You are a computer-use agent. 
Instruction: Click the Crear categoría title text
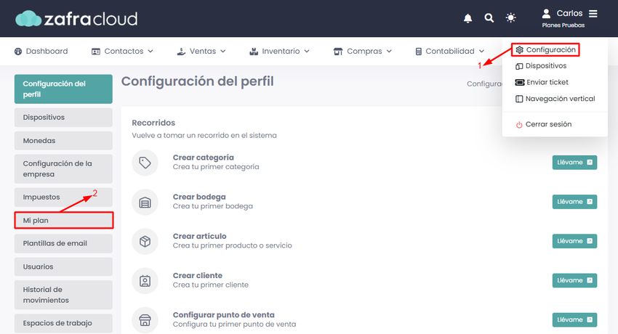click(204, 158)
